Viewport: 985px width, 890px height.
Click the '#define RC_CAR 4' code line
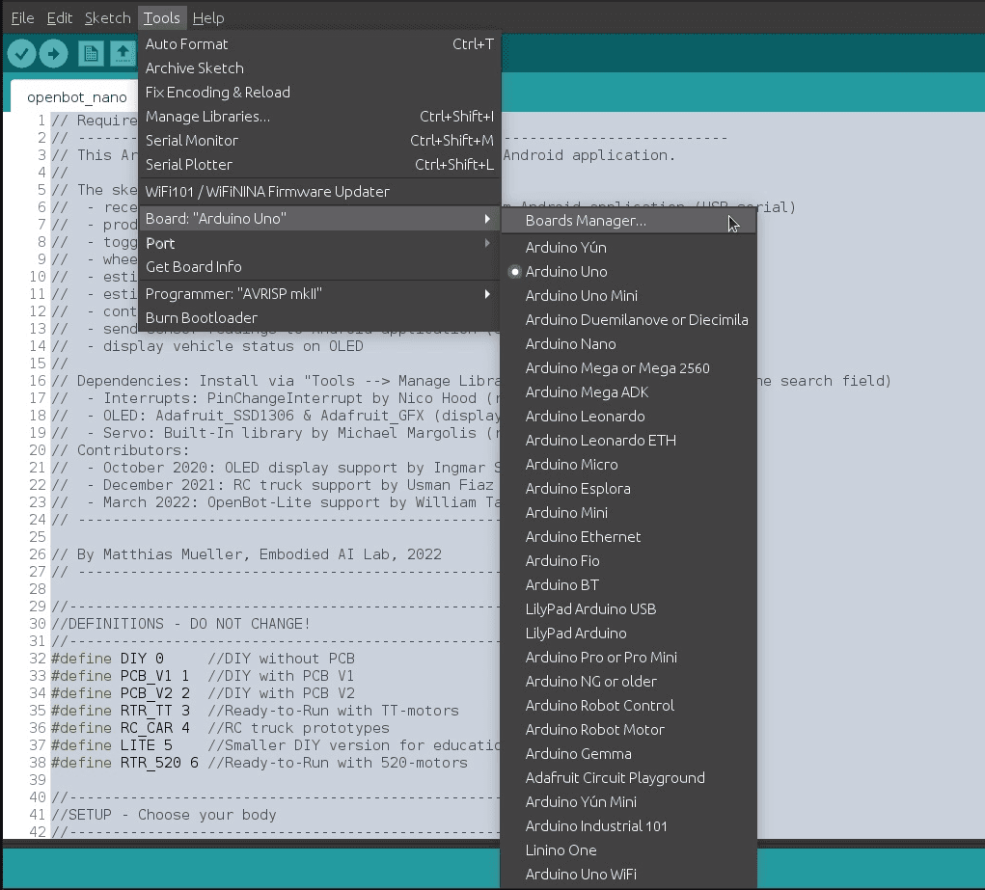tap(221, 728)
